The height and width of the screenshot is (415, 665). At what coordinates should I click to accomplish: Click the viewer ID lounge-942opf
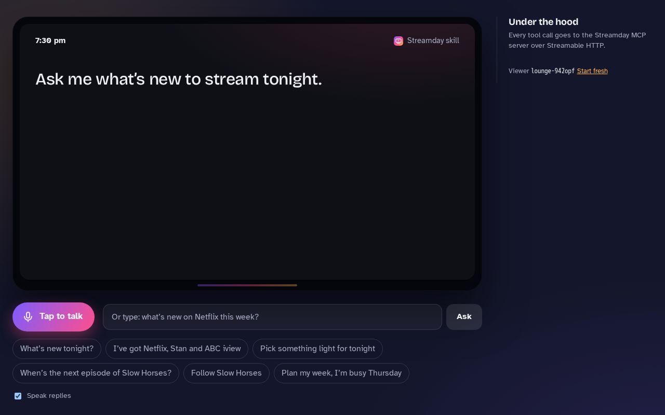pos(553,71)
